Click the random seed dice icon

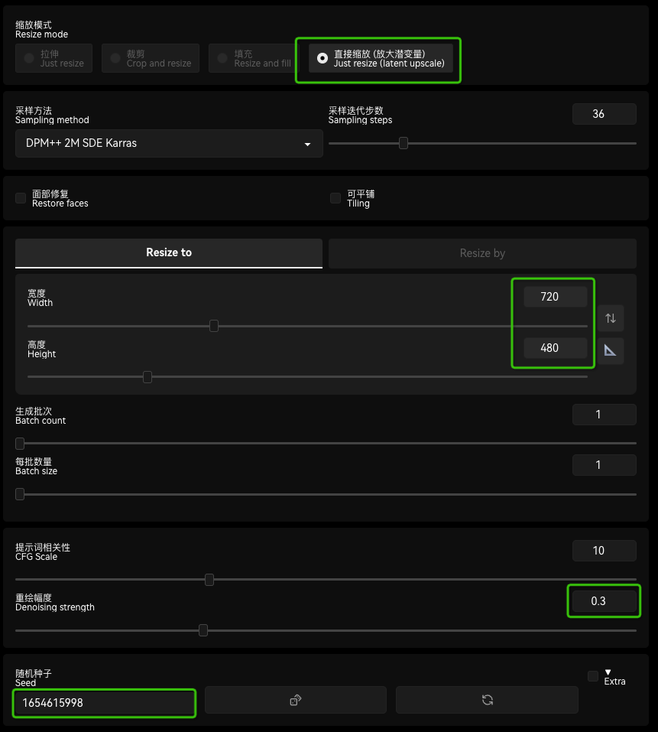coord(296,699)
